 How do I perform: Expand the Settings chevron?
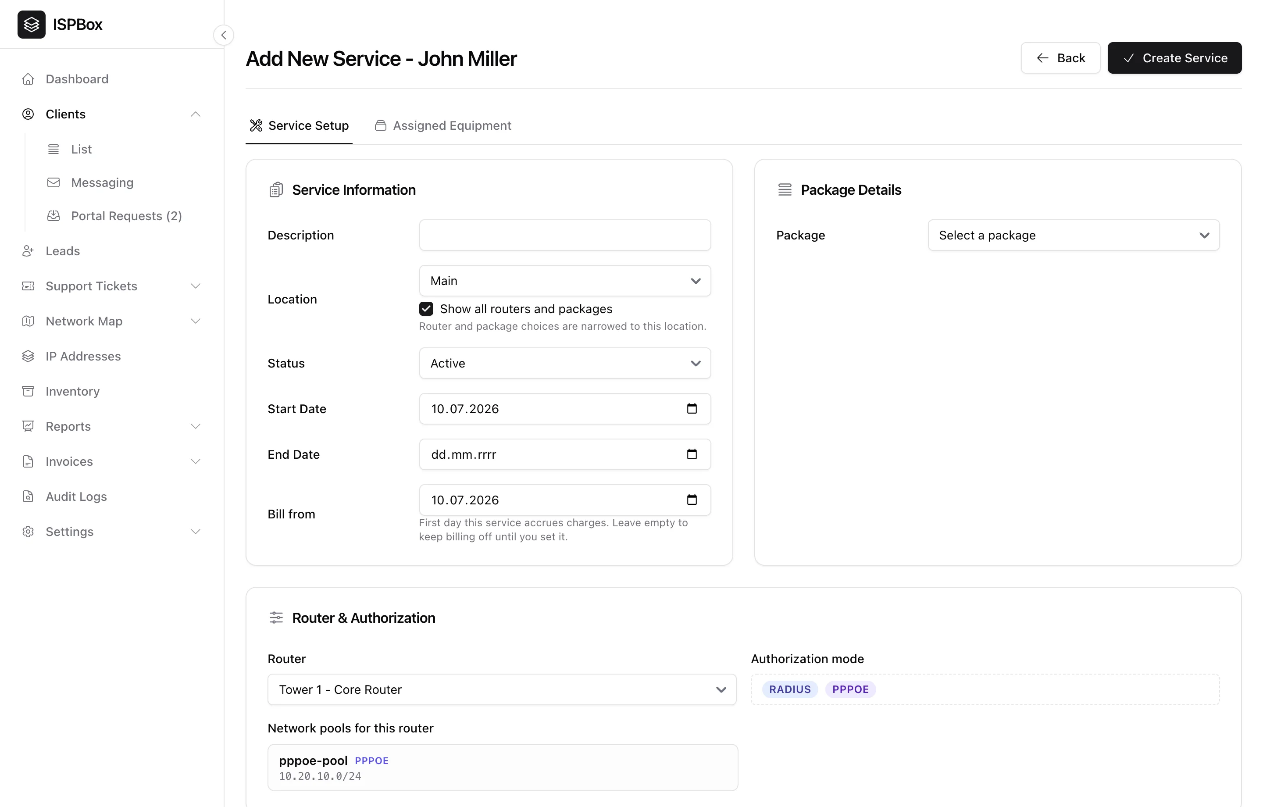click(196, 532)
